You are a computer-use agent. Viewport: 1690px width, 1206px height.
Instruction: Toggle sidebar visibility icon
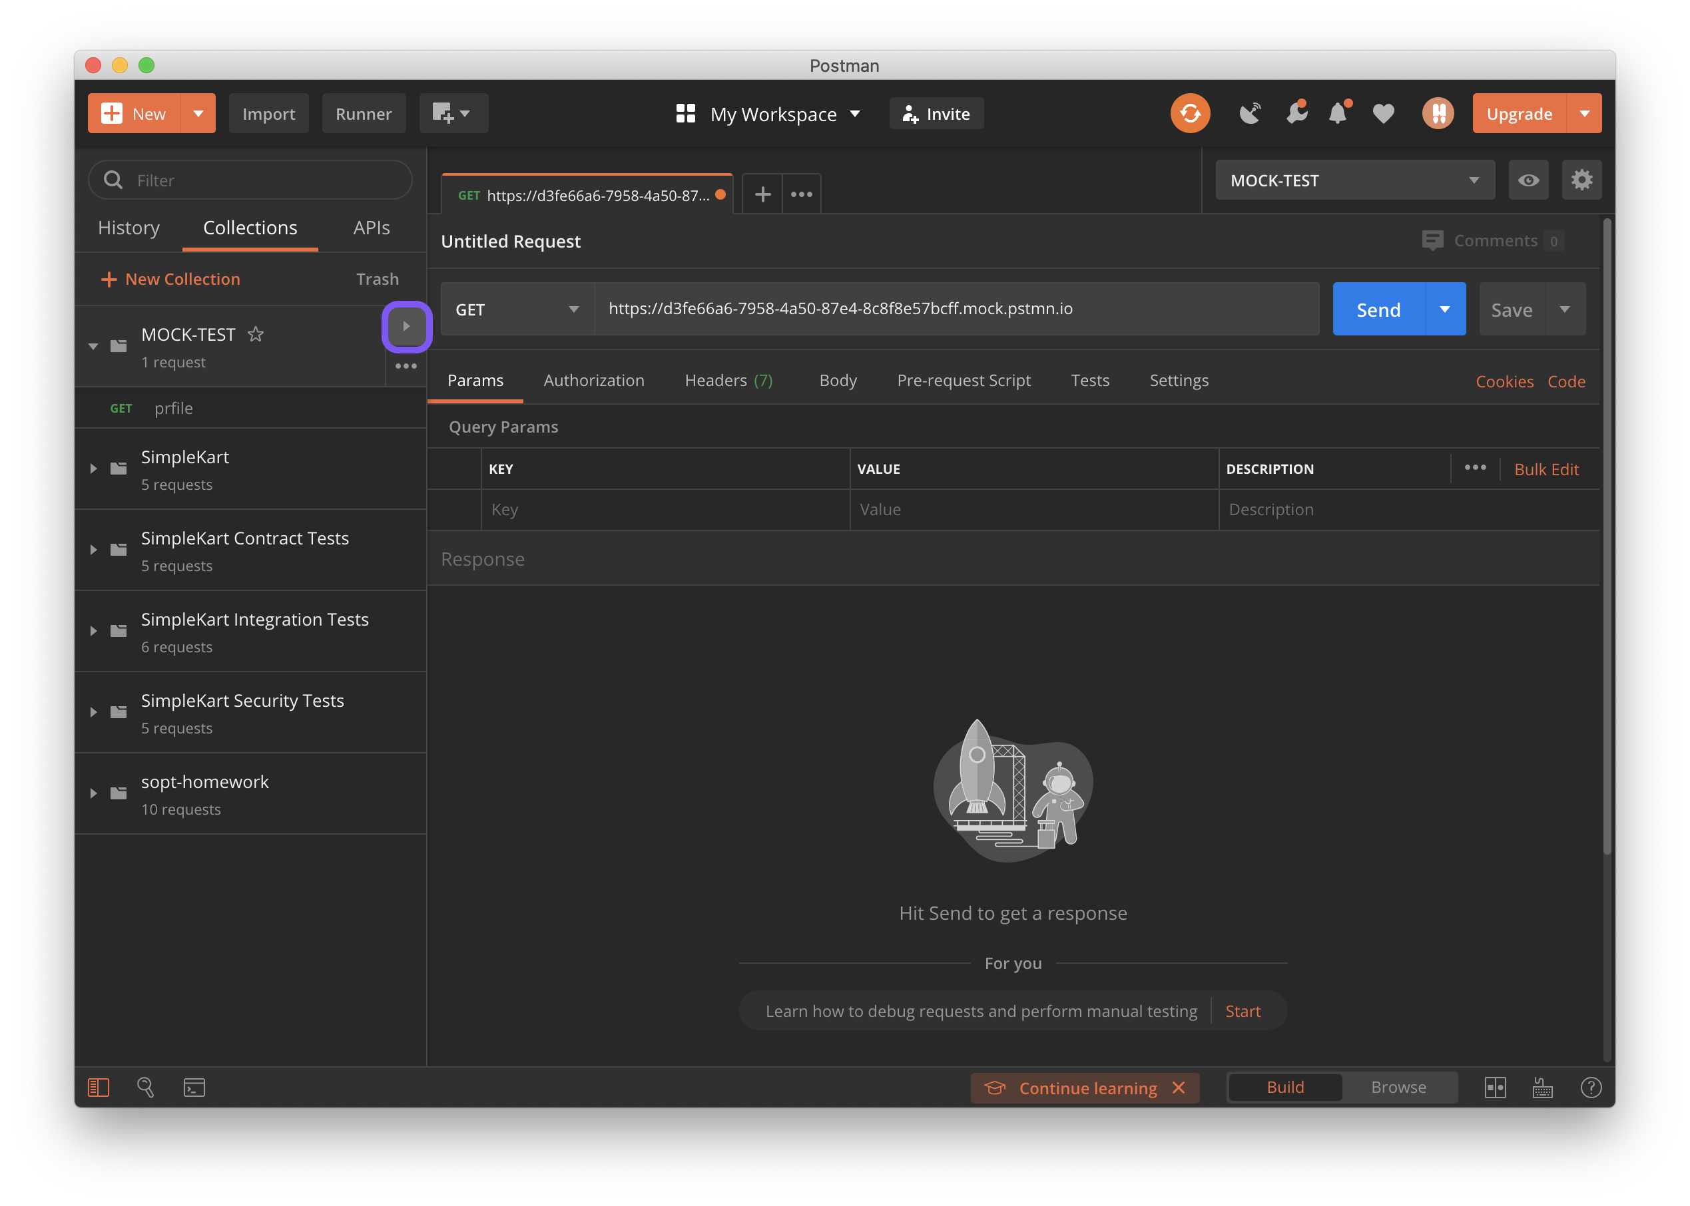tap(98, 1087)
